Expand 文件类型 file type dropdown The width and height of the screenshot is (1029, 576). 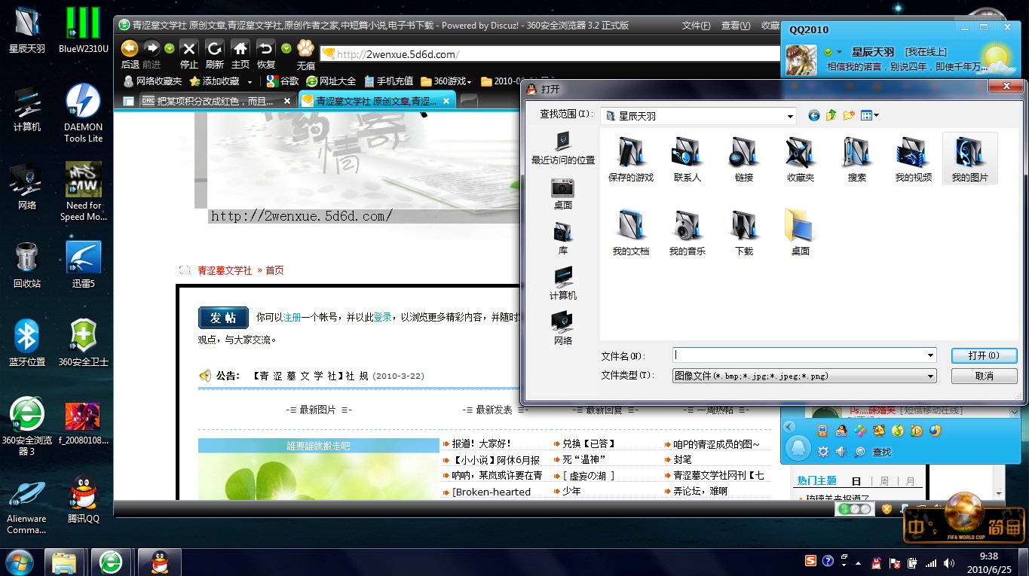coord(931,376)
